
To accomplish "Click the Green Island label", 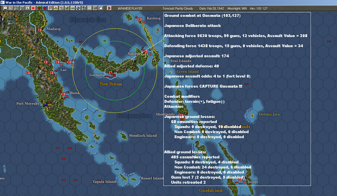I will [188, 72].
